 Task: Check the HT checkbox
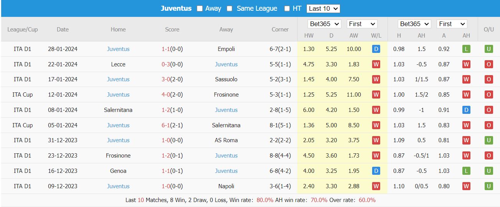[x=287, y=8]
